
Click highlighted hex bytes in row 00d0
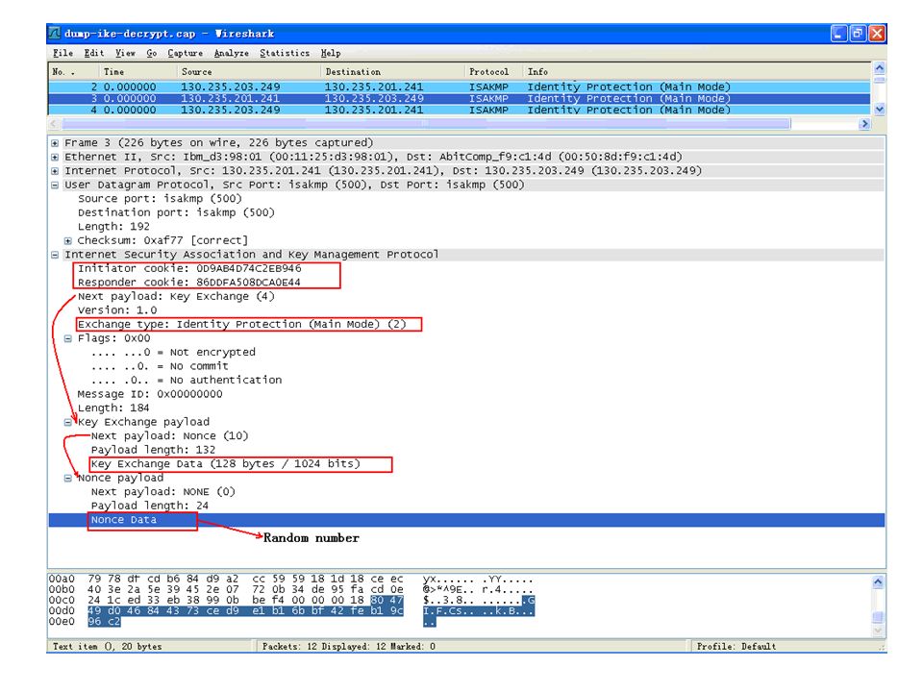(x=245, y=611)
